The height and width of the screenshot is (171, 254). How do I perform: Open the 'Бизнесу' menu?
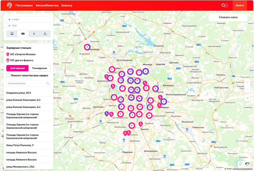67,5
